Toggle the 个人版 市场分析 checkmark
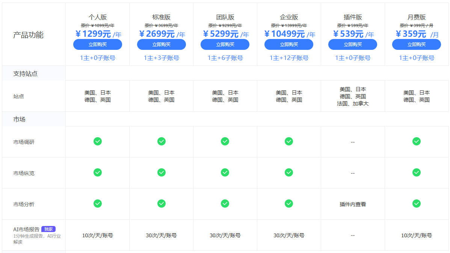 [97, 204]
